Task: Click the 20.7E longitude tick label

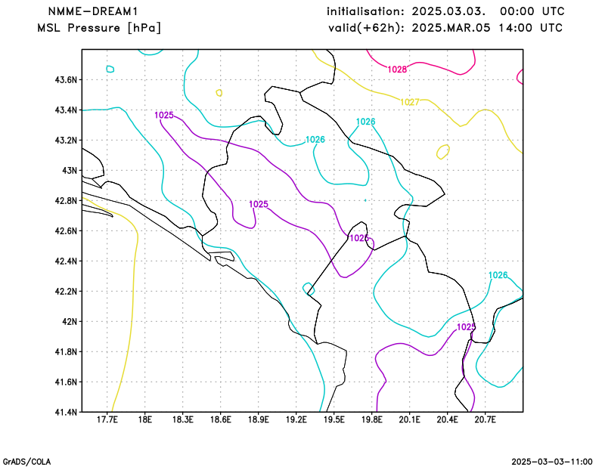Action: [486, 419]
